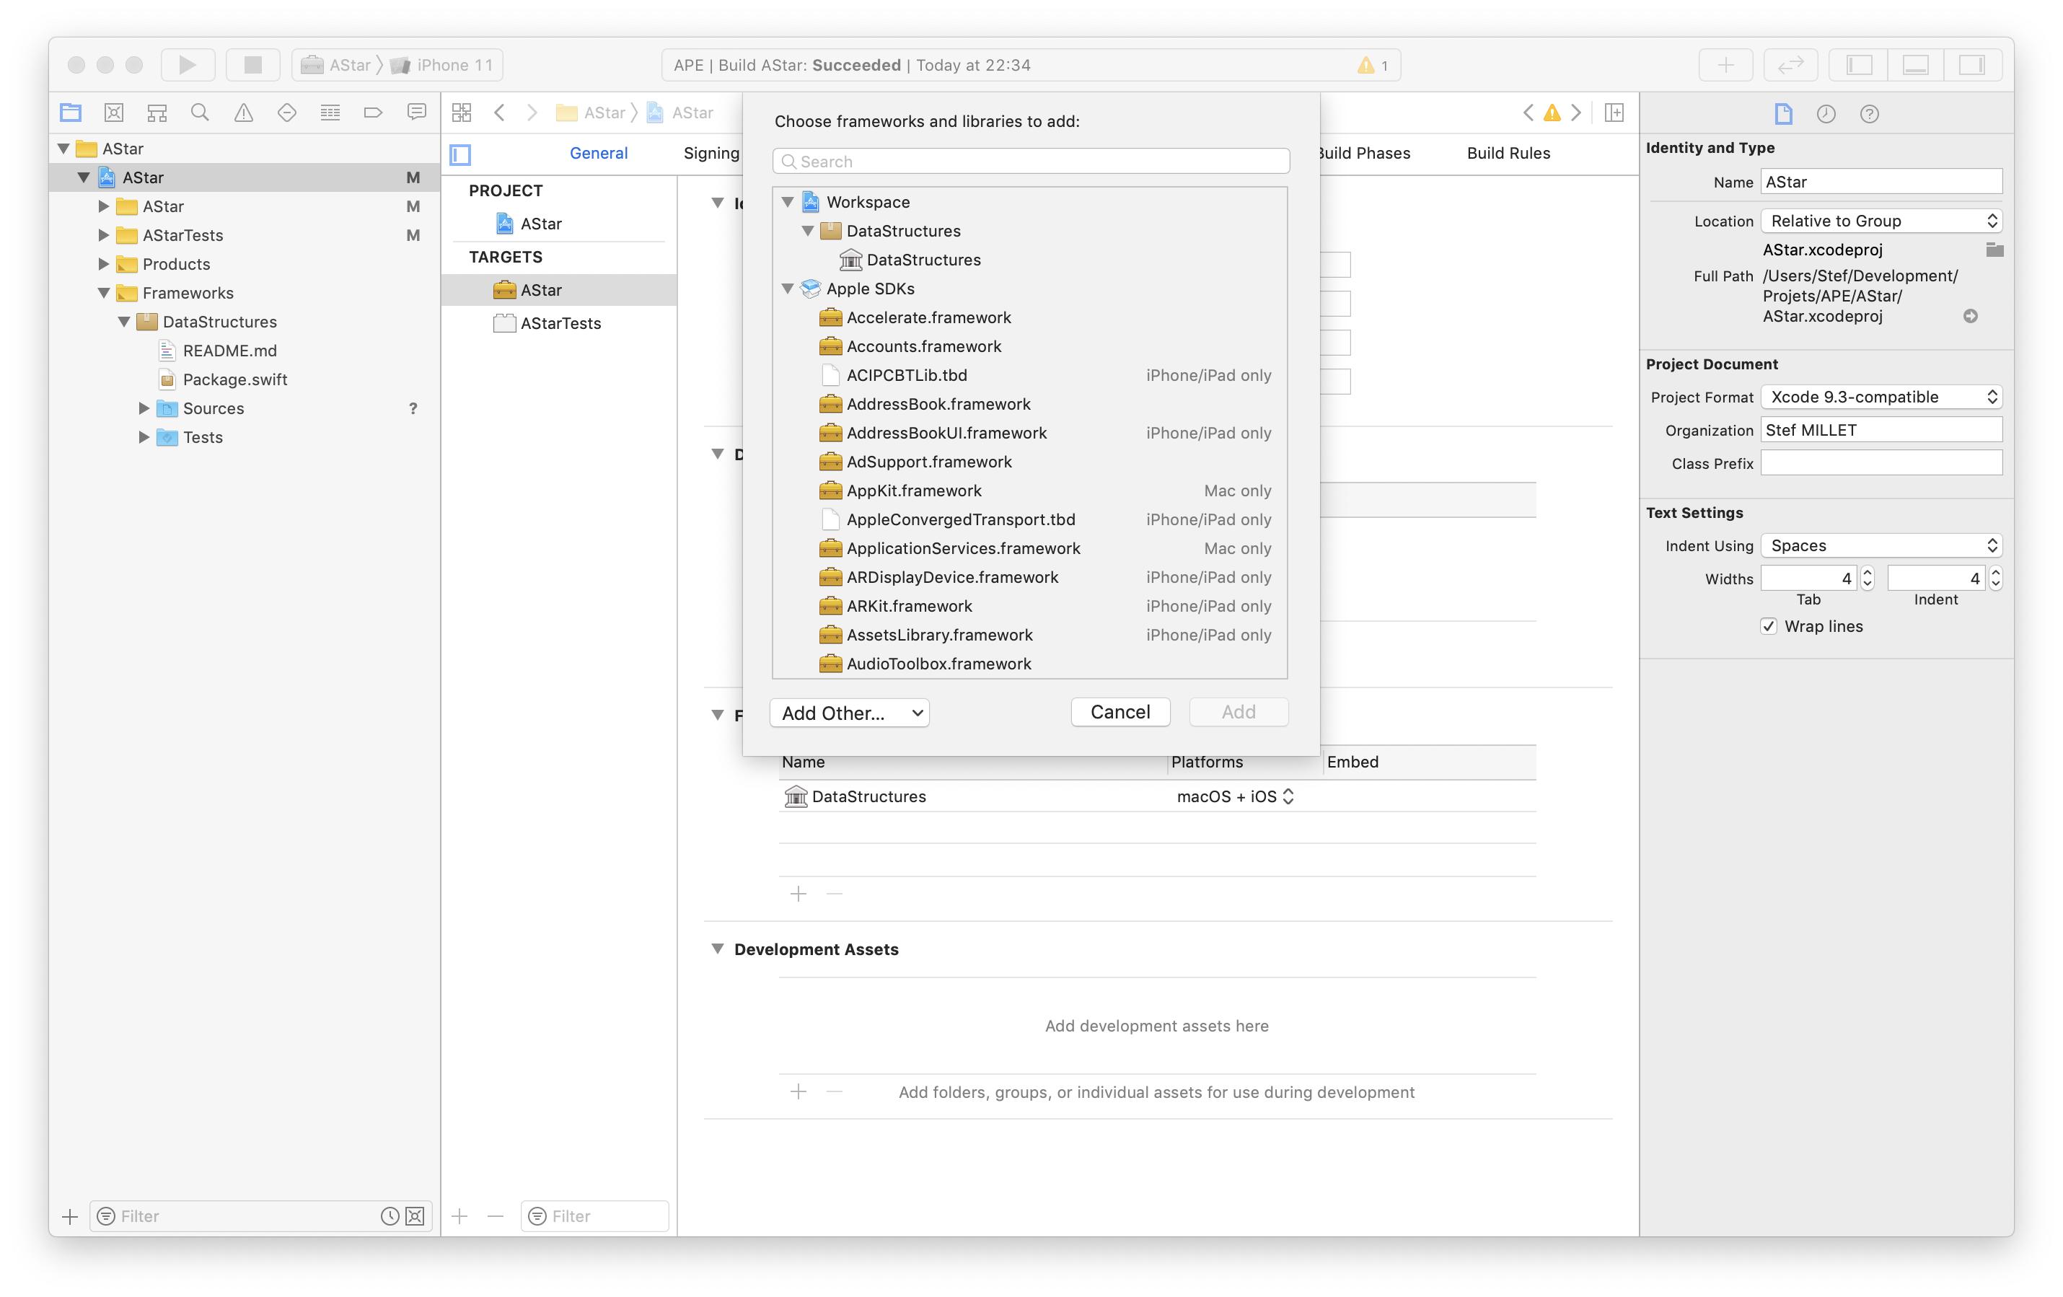Hide the right inspector panel
The image size is (2063, 1297).
point(1972,65)
